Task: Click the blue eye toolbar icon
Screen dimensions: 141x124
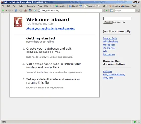Action: point(35,10)
